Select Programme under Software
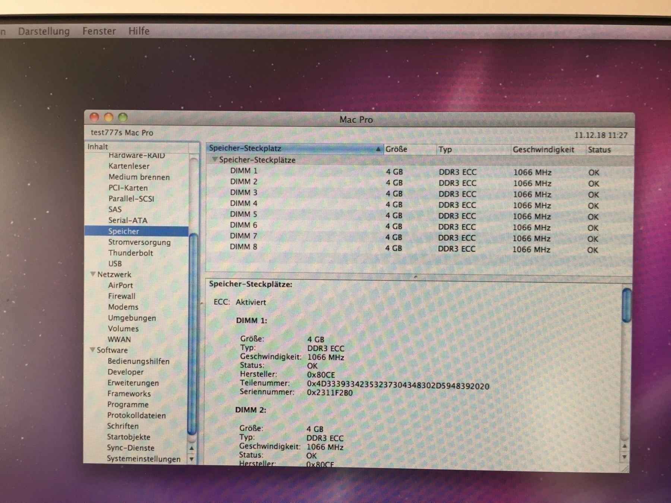Viewport: 671px width, 503px height. (x=127, y=404)
